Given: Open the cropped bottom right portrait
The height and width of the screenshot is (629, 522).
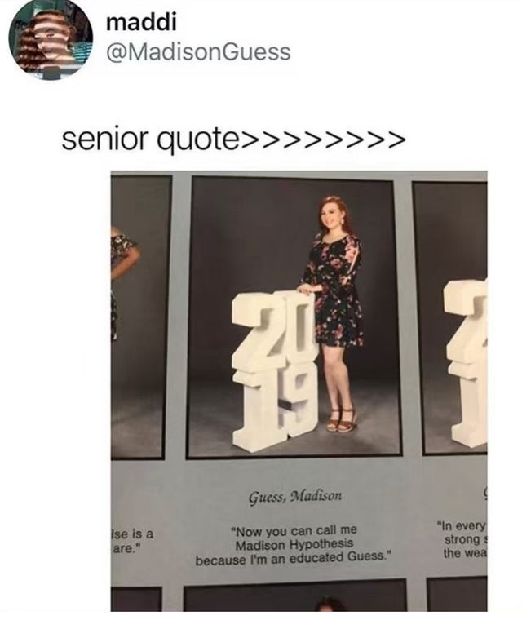Looking at the screenshot, I should point(457,595).
